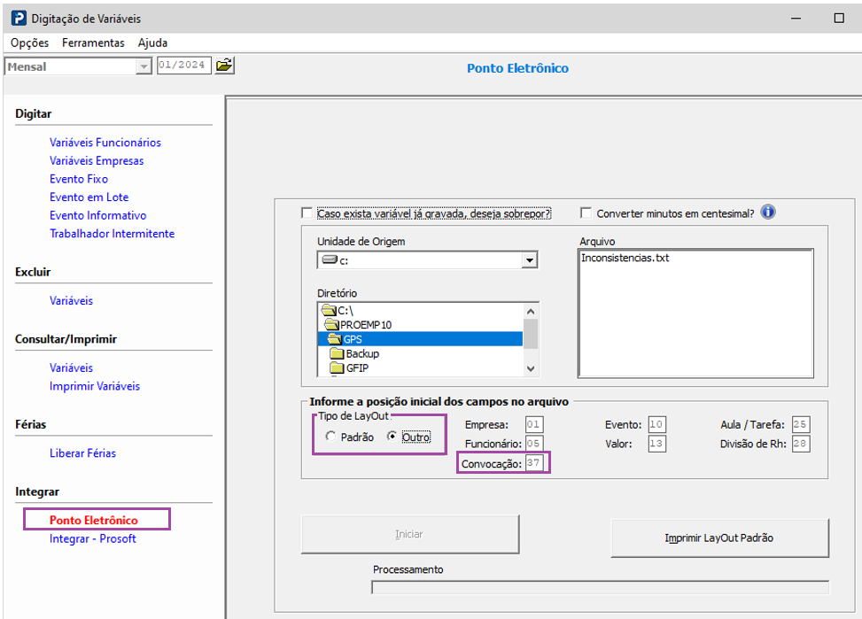This screenshot has width=862, height=619.
Task: Open the Opções menu
Action: (x=30, y=43)
